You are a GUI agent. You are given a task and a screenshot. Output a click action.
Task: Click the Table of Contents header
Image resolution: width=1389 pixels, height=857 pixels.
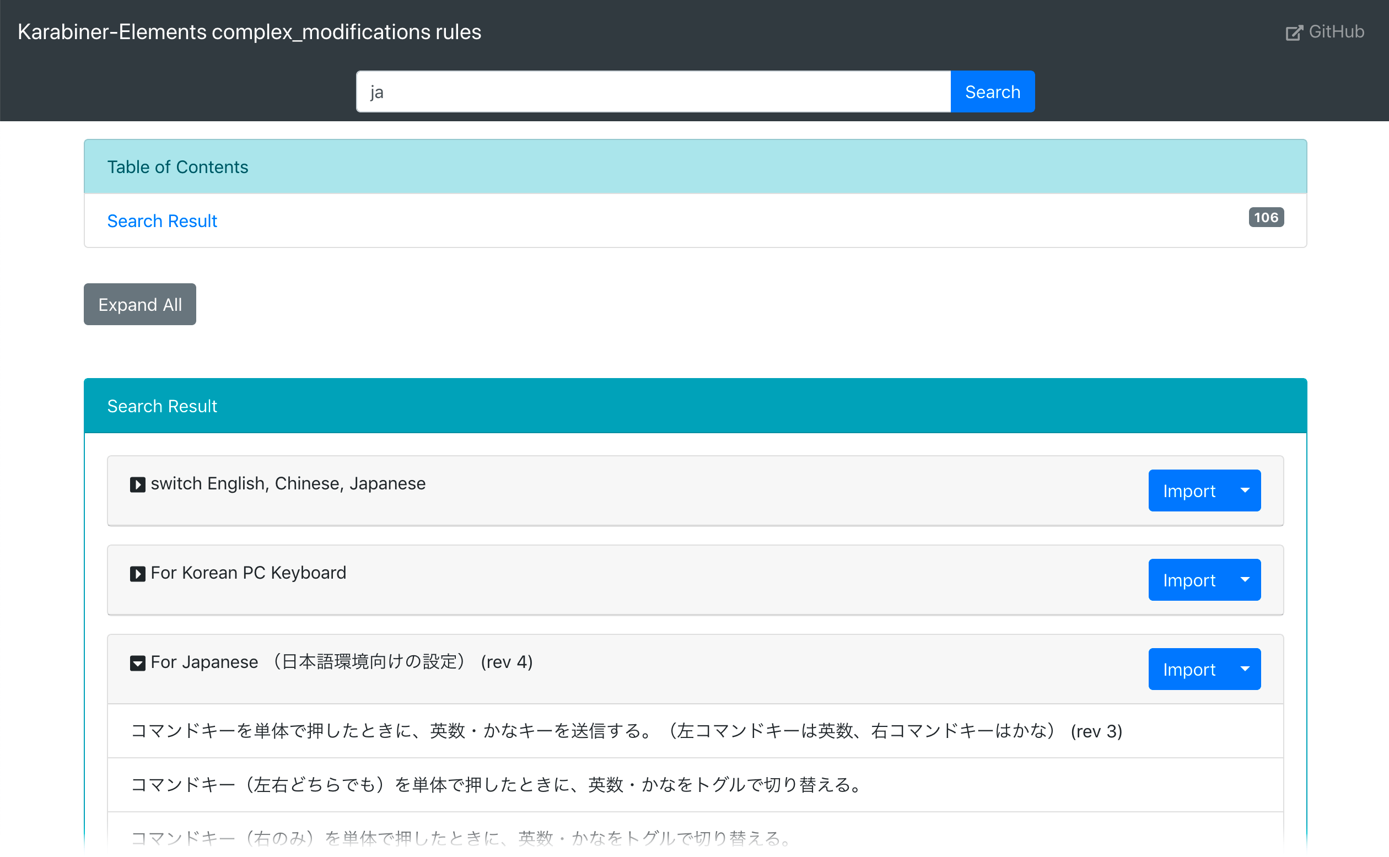click(x=696, y=166)
